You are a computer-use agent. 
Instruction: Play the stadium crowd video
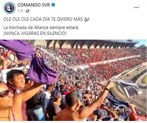pos(73,80)
